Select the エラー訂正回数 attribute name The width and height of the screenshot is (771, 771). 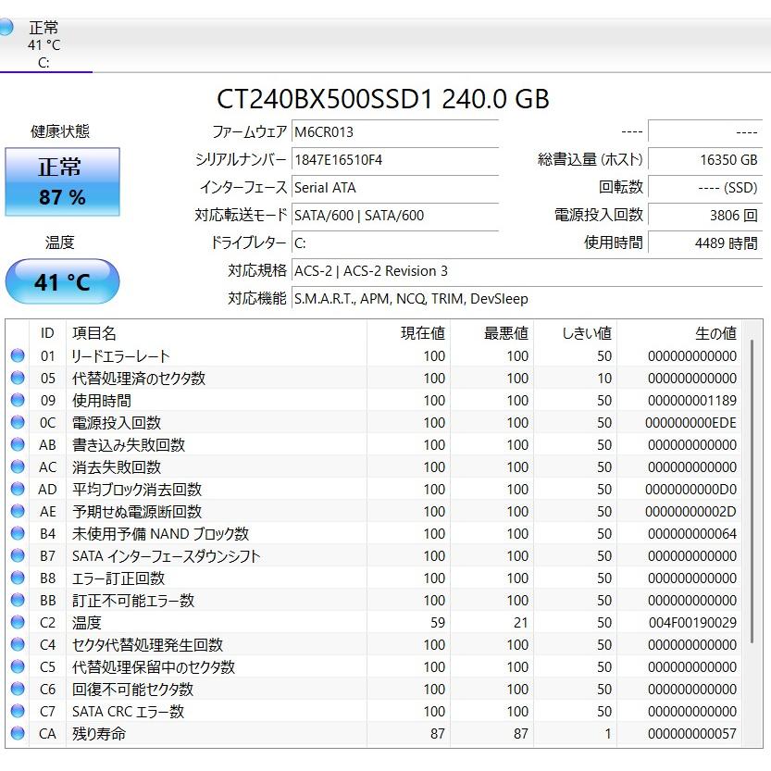[118, 578]
